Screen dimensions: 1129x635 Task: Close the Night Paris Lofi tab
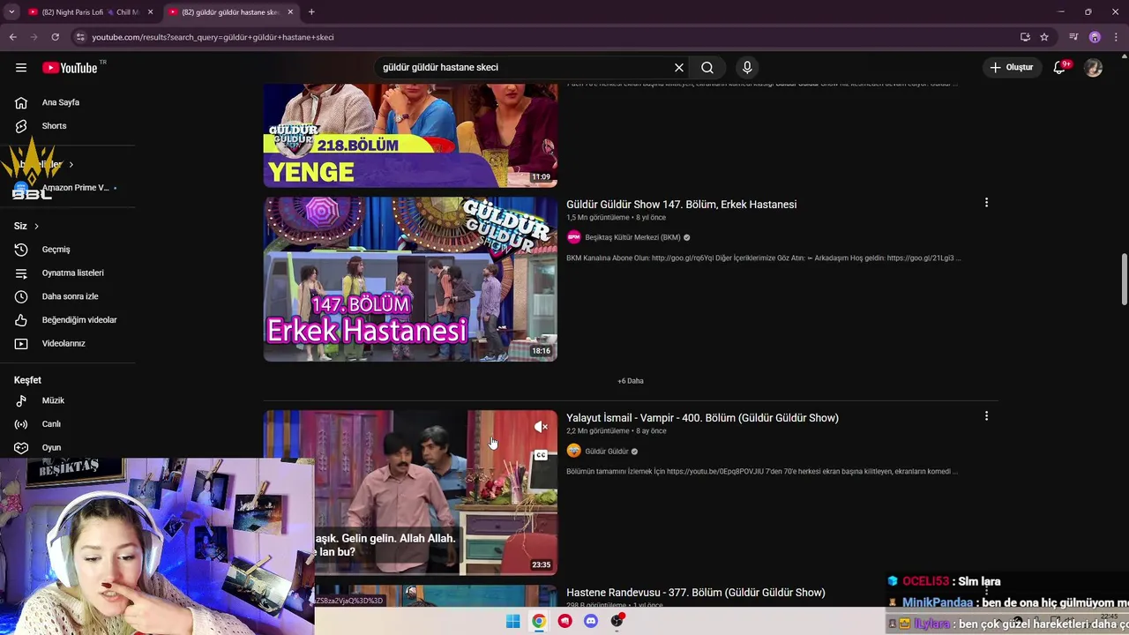(x=151, y=12)
